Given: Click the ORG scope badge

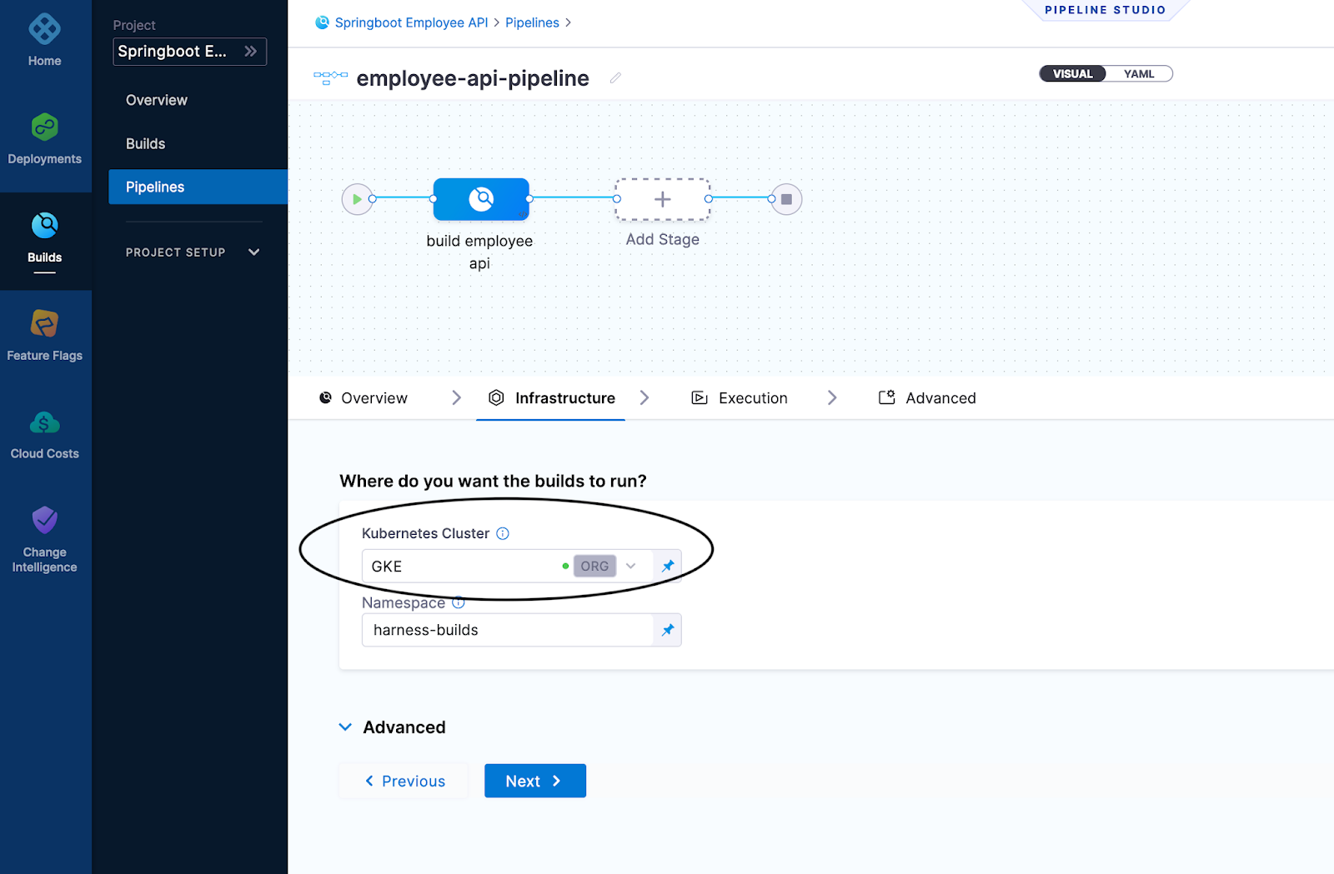Looking at the screenshot, I should (x=594, y=567).
